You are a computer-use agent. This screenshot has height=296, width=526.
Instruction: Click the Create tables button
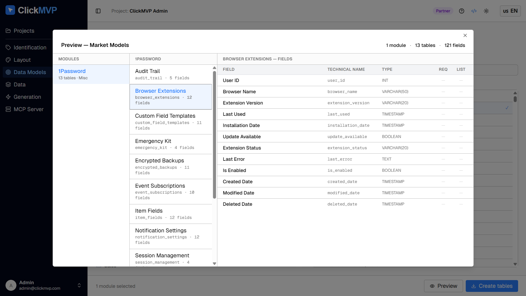pyautogui.click(x=492, y=286)
